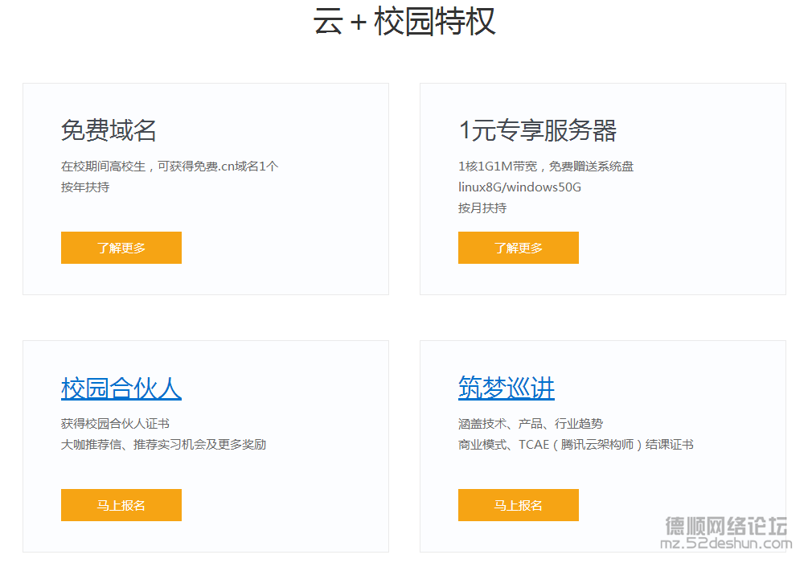The height and width of the screenshot is (563, 808).
Task: Click the 云 + 校园特权 page title
Action: [x=404, y=21]
